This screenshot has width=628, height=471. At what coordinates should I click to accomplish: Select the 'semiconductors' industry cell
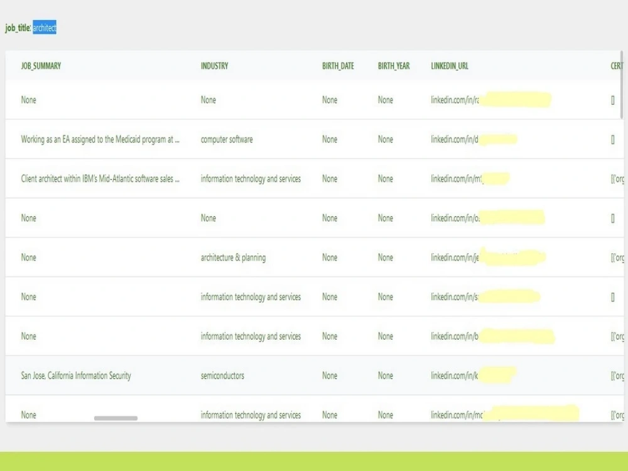click(x=222, y=376)
